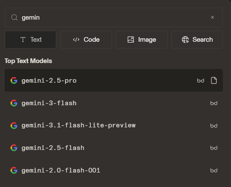Click the magnifier search icon
The height and width of the screenshot is (187, 231).
pyautogui.click(x=14, y=17)
